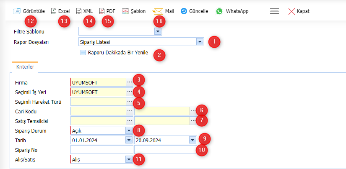Viewport: 346px width, 169px height.
Task: Click the first Sipariş No input field
Action: pyautogui.click(x=102, y=150)
